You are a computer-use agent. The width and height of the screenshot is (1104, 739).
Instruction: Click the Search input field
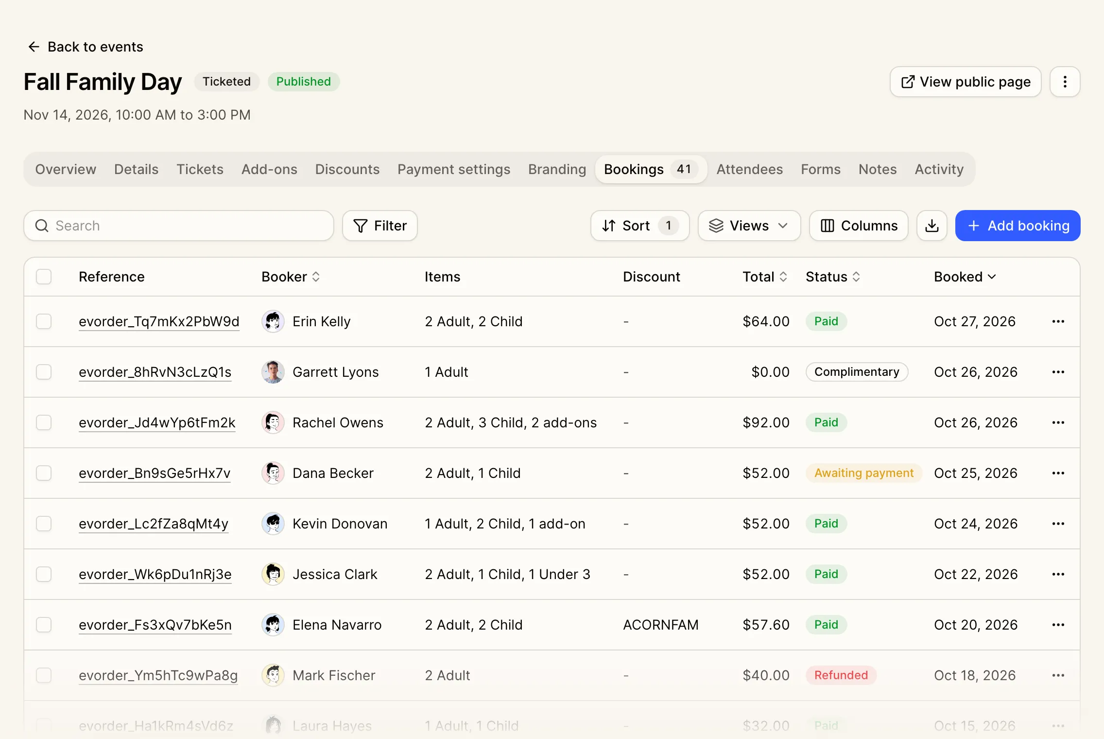179,226
